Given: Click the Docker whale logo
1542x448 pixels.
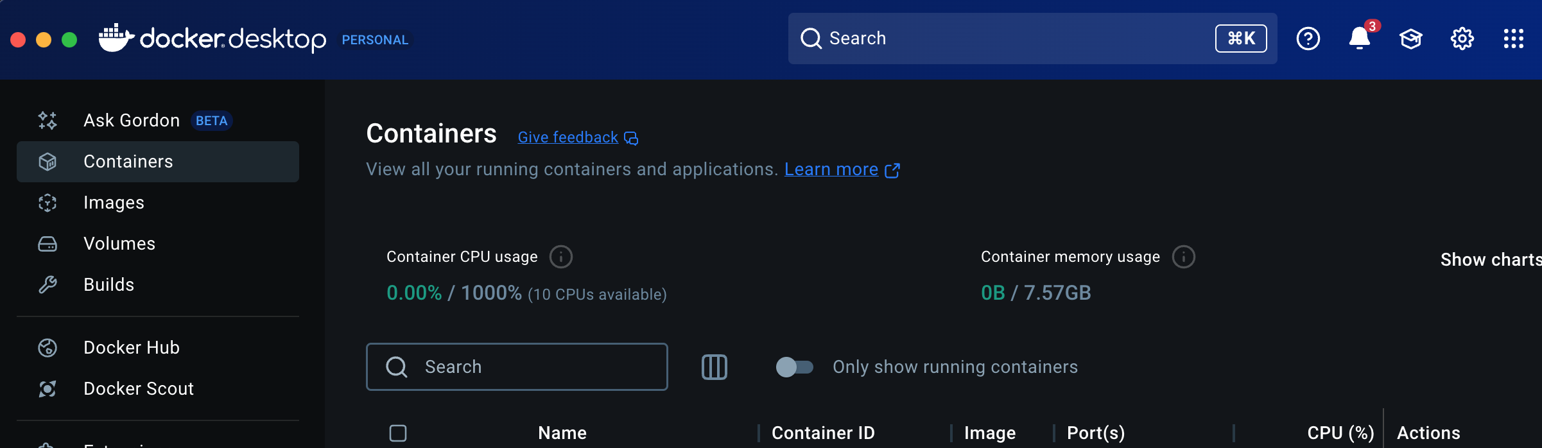Looking at the screenshot, I should click(116, 38).
